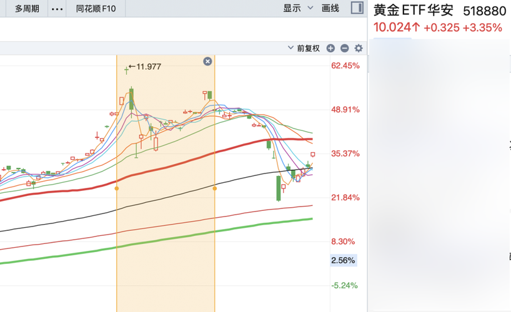Expand the 显示 display dropdown
Screen dimensions: 511x312
[x=298, y=8]
